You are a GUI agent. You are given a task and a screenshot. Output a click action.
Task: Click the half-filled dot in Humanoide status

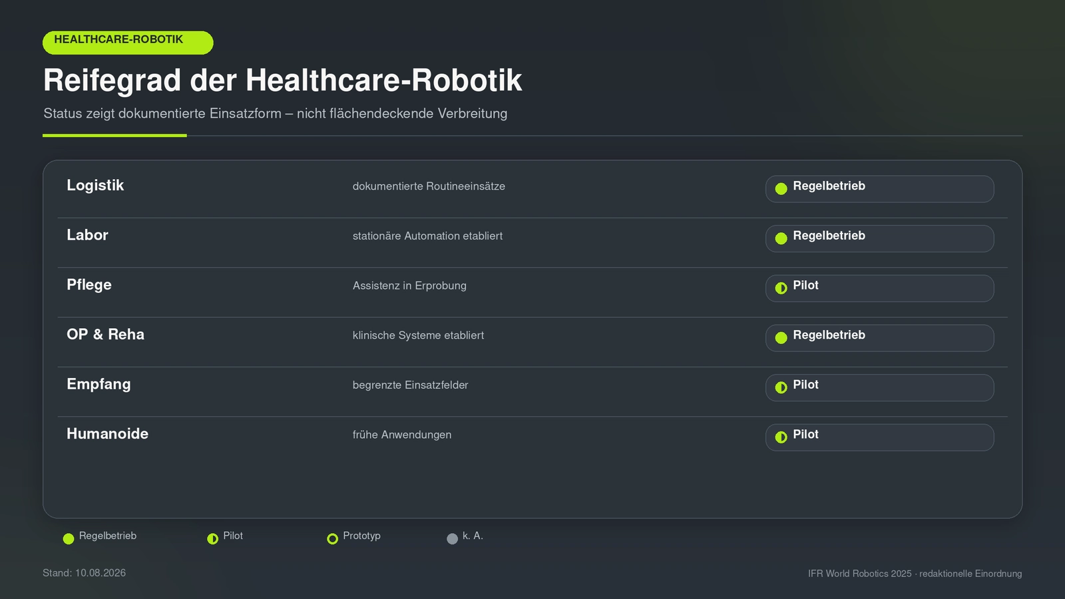(781, 437)
